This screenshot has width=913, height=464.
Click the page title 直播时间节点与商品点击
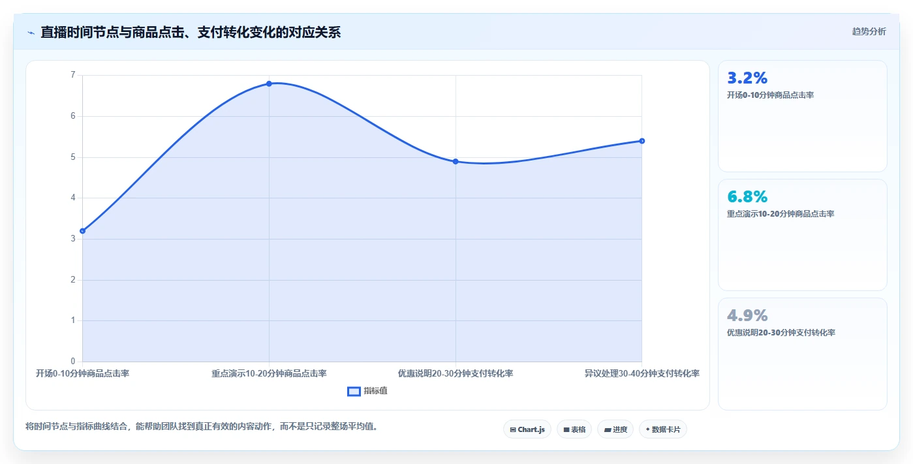point(191,32)
